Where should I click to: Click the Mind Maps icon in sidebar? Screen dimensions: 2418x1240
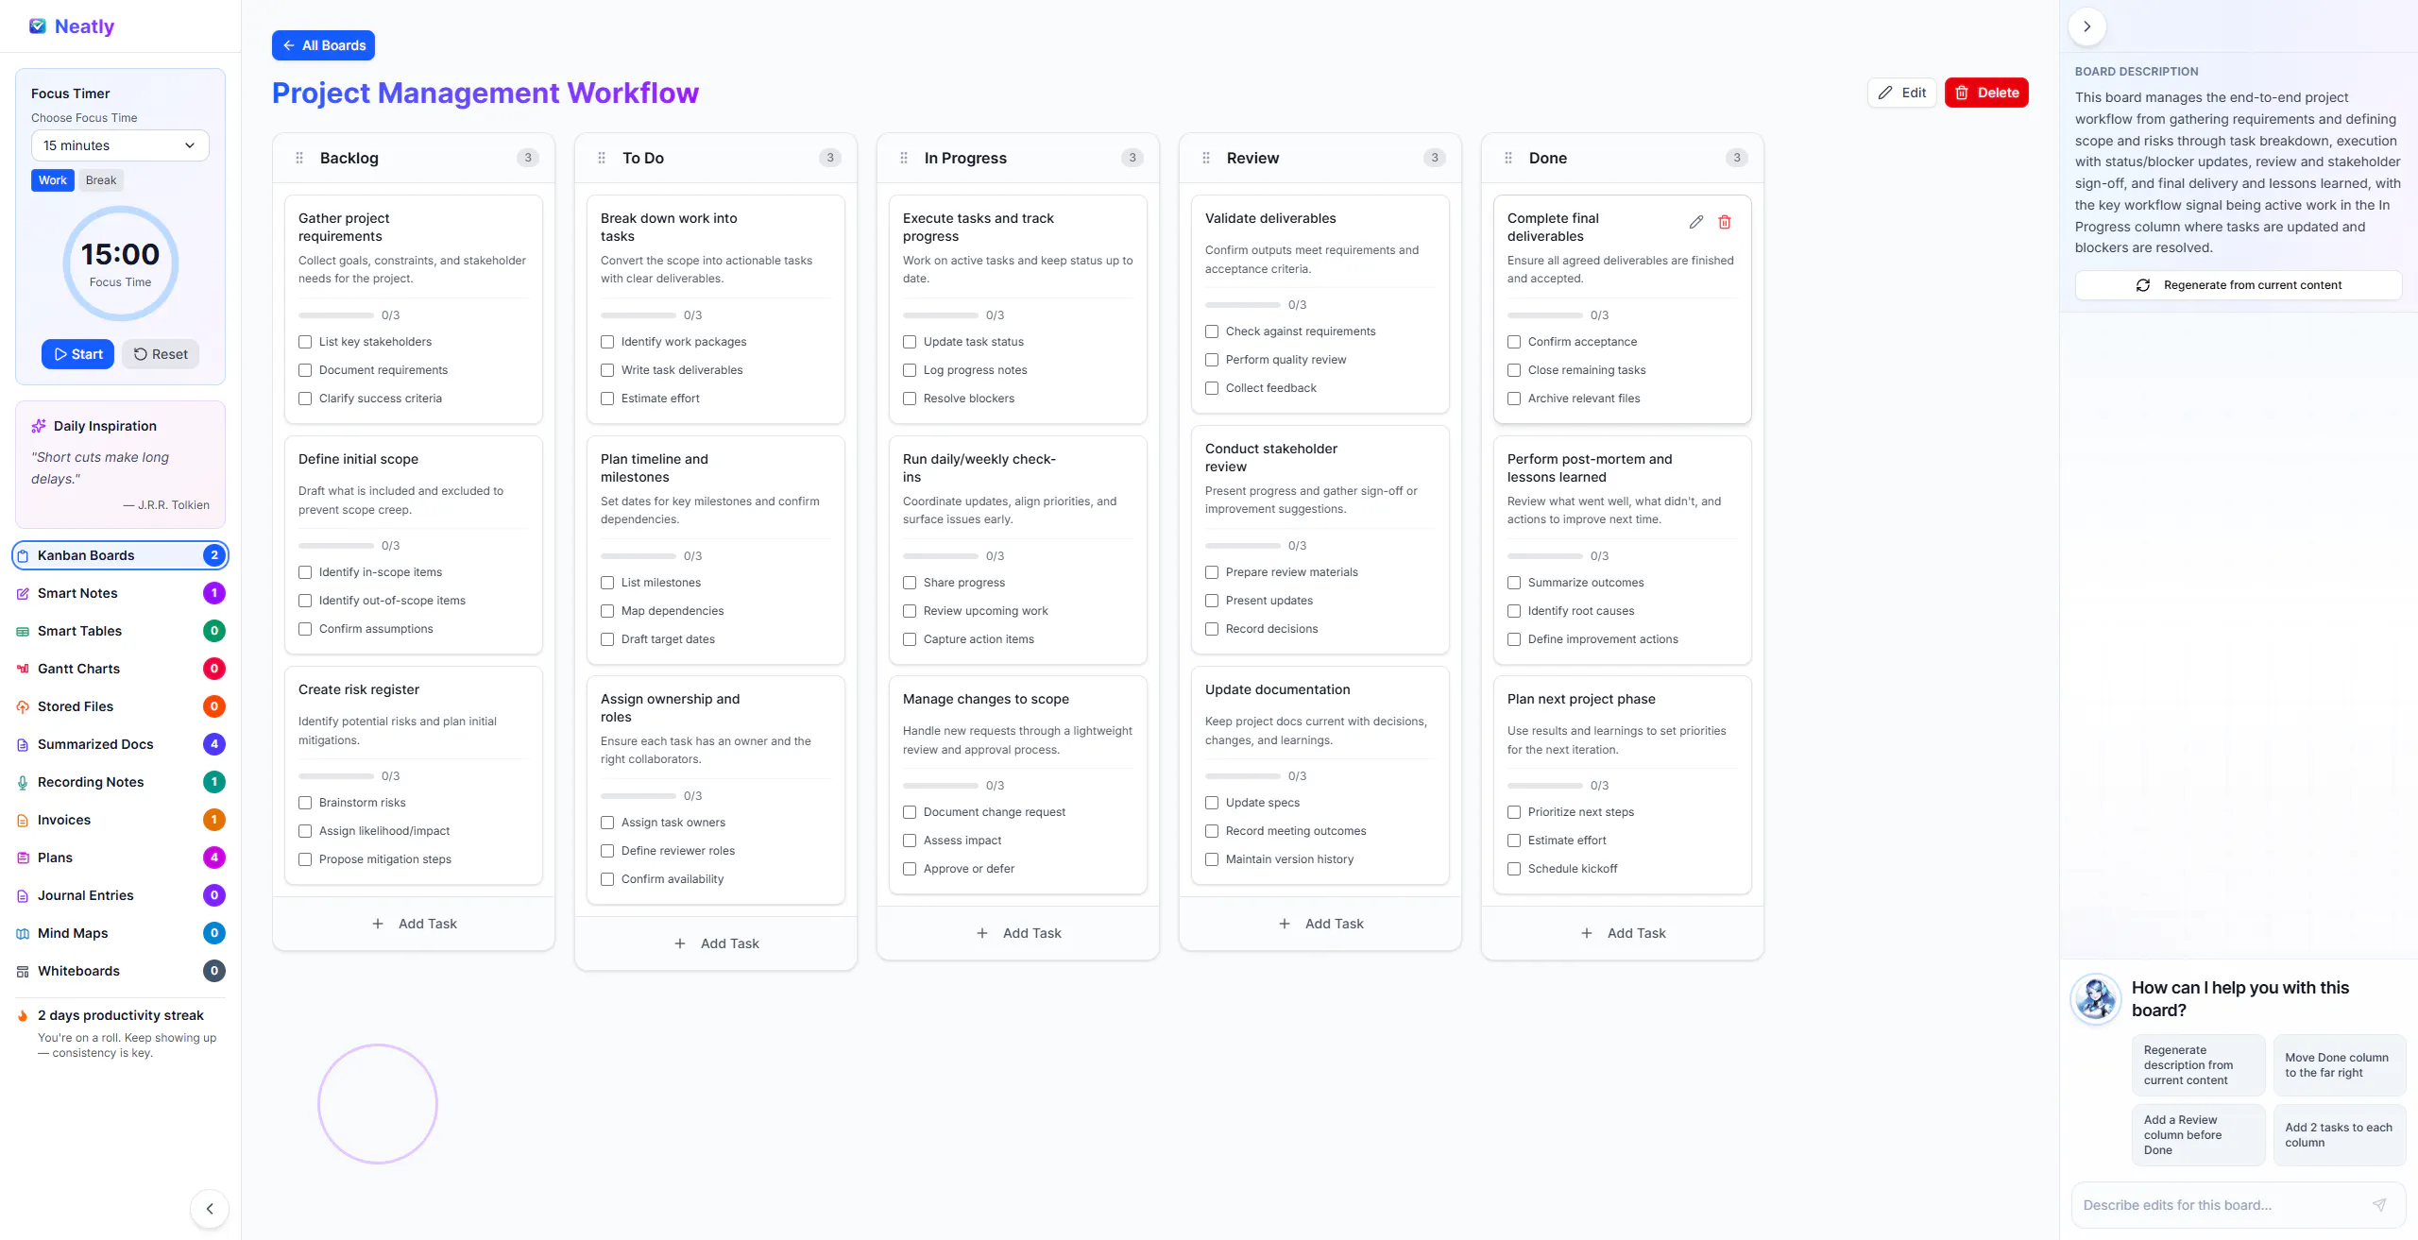click(x=23, y=933)
